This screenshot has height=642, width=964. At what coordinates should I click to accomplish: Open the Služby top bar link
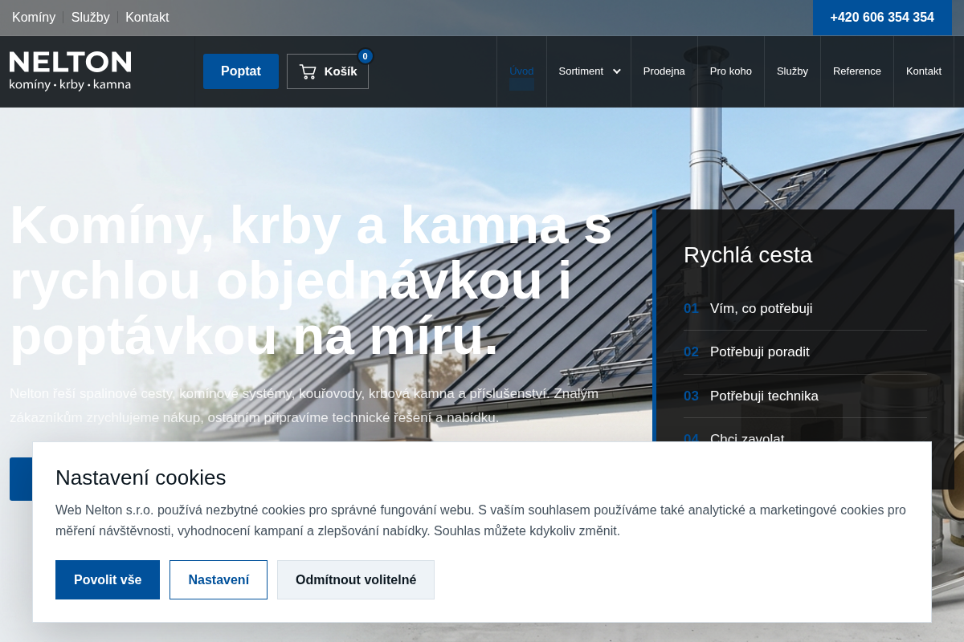tap(91, 18)
